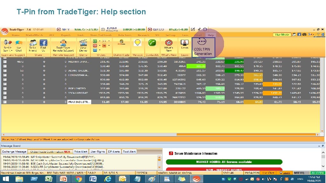
Task: Toggle the Live Mode indicator
Action: [282, 35]
